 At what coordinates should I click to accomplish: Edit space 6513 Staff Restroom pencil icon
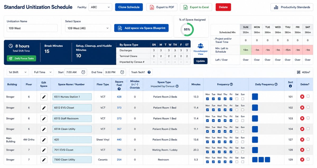coord(44,119)
